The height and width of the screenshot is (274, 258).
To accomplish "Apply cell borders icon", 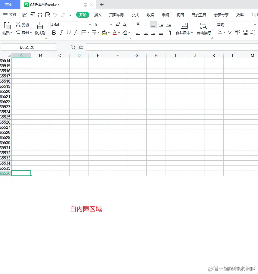I will click(x=84, y=33).
